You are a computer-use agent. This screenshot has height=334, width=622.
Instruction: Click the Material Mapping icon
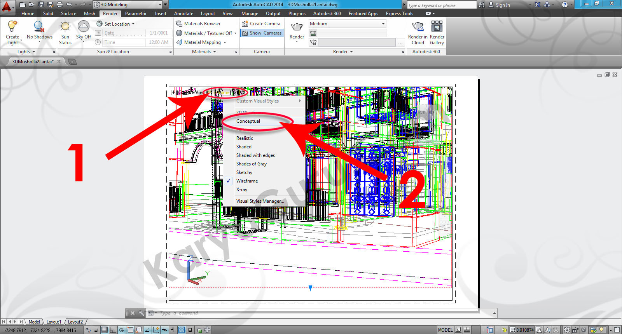pyautogui.click(x=179, y=42)
